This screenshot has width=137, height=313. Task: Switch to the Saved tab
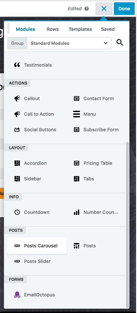click(108, 29)
